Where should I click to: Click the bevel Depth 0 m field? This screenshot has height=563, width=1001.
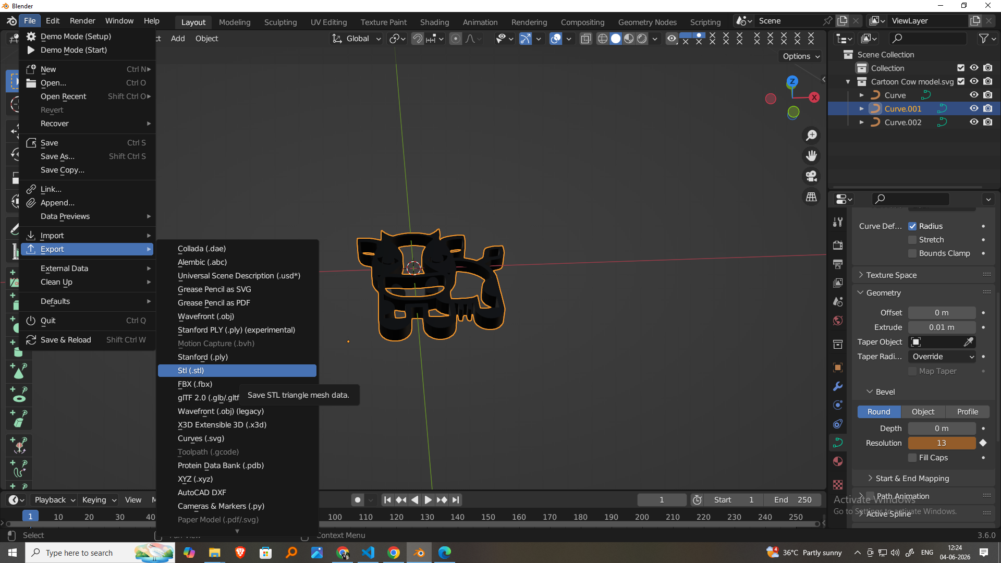pos(942,429)
